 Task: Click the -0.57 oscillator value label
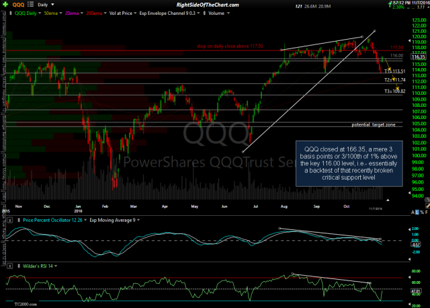tap(416, 245)
